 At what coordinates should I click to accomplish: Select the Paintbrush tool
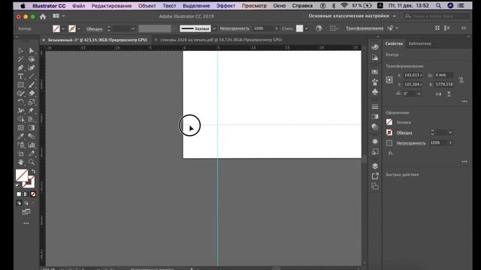(x=32, y=85)
